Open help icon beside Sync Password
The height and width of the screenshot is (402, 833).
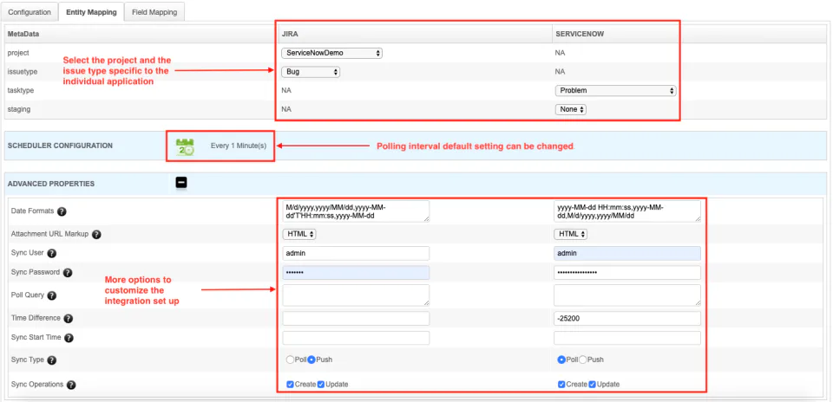(x=68, y=273)
